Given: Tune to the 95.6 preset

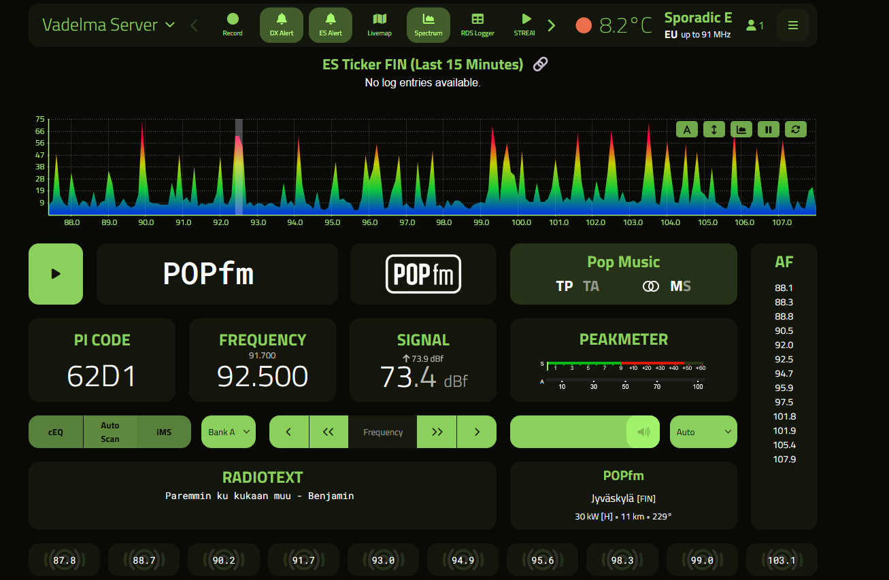Looking at the screenshot, I should pos(543,560).
